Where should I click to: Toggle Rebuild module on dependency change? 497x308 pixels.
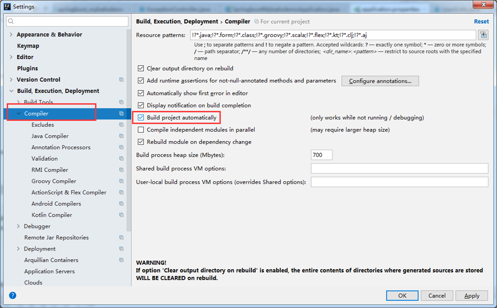click(x=141, y=142)
